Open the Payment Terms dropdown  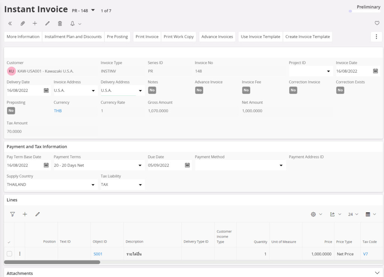tap(140, 165)
